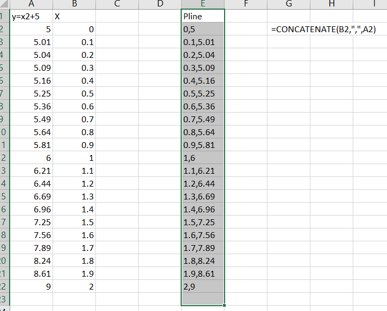Click column G header
This screenshot has width=387, height=311.
click(288, 4)
